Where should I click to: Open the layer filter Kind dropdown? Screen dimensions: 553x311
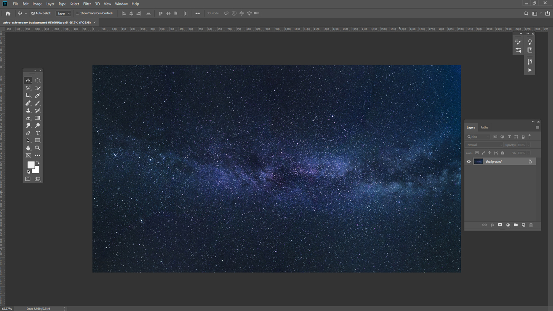(x=478, y=137)
